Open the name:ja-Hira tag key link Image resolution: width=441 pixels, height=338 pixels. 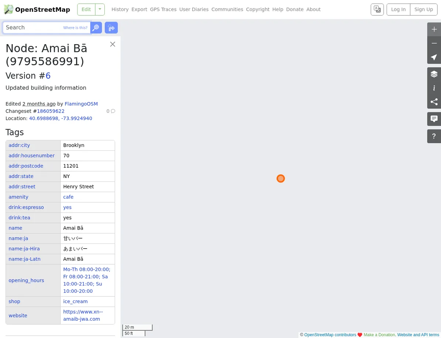[24, 249]
